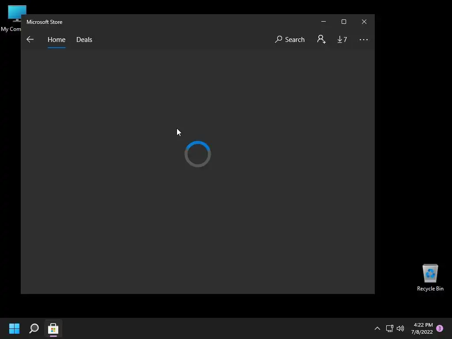The width and height of the screenshot is (452, 339).
Task: Select the Recycle Bin desktop icon
Action: point(430,278)
